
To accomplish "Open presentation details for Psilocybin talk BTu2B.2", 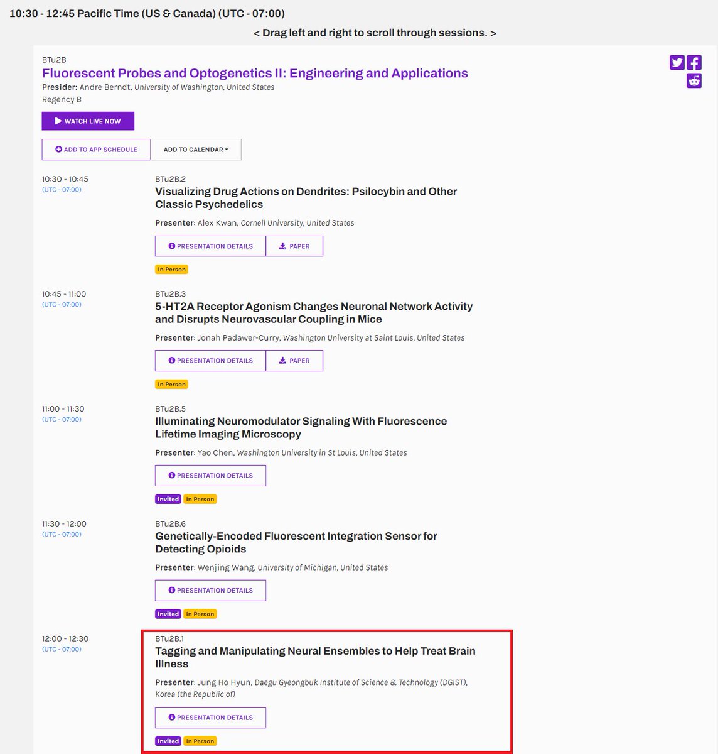I will tap(210, 246).
